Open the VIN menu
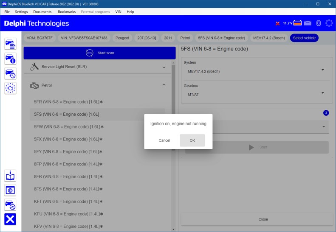The width and height of the screenshot is (336, 232). point(118,12)
